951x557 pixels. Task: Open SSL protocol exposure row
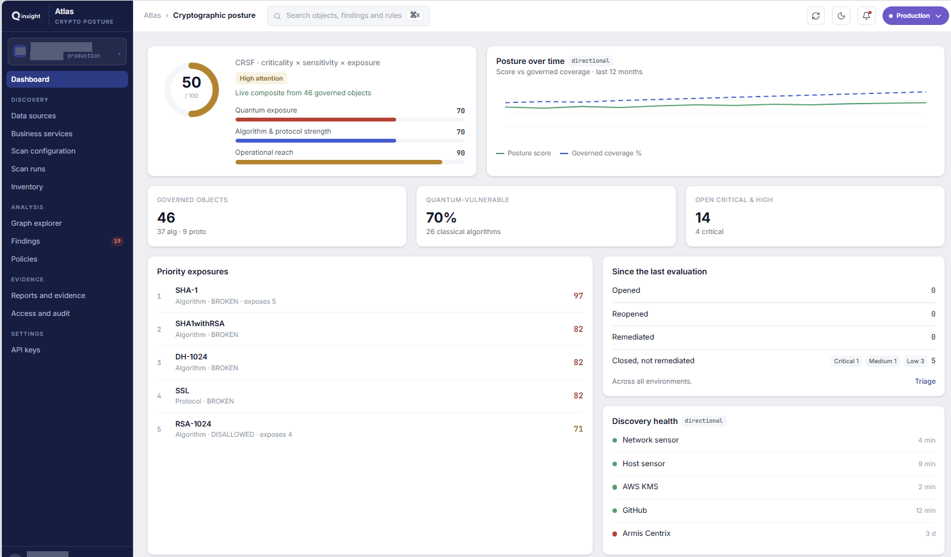tap(370, 395)
